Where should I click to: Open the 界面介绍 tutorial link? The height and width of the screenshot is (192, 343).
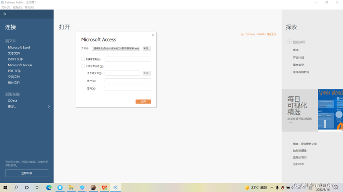(x=299, y=57)
